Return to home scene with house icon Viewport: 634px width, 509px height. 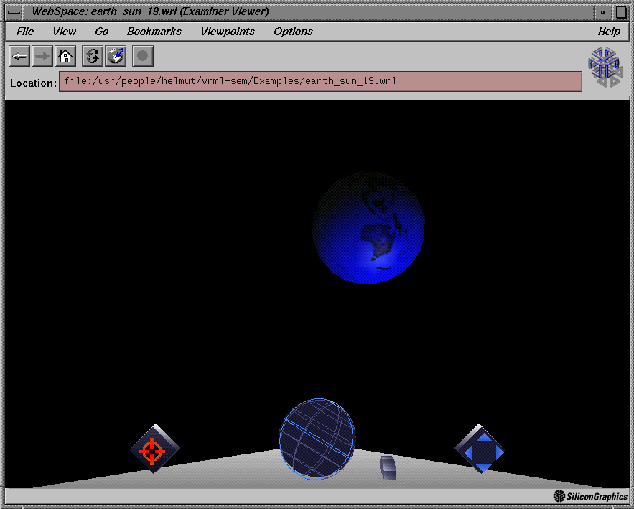pos(65,56)
